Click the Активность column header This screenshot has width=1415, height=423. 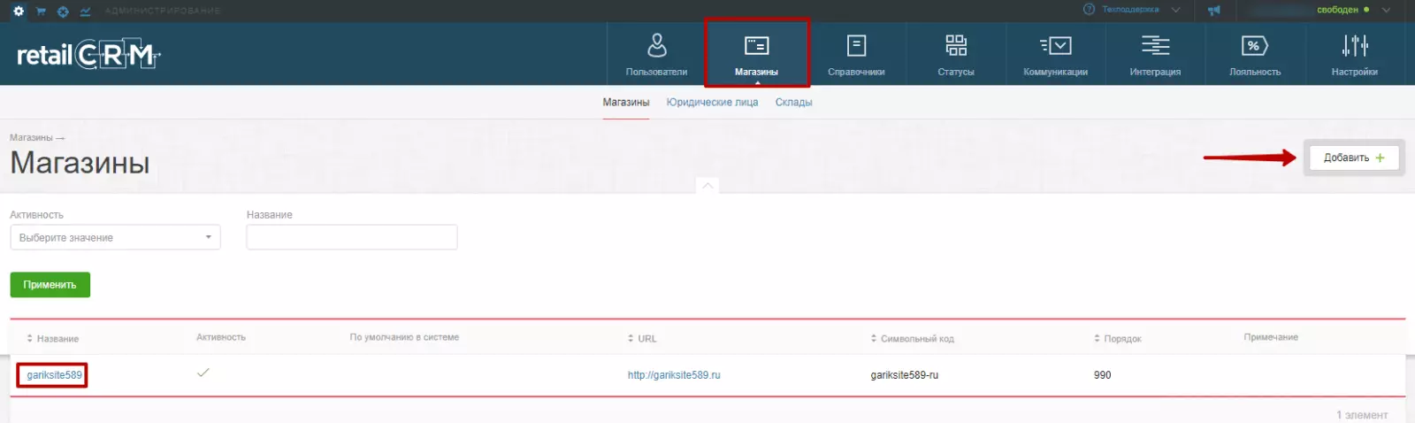tap(221, 337)
